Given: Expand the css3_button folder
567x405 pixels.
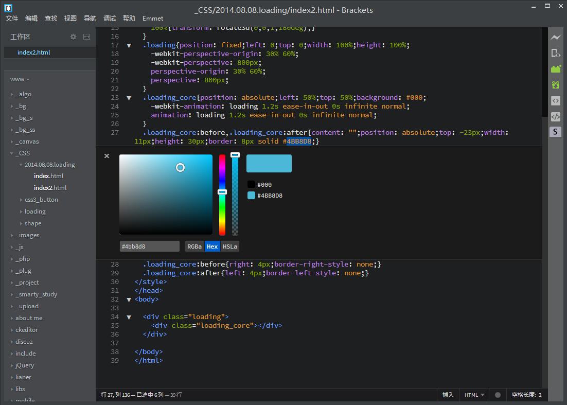Looking at the screenshot, I should coord(41,200).
